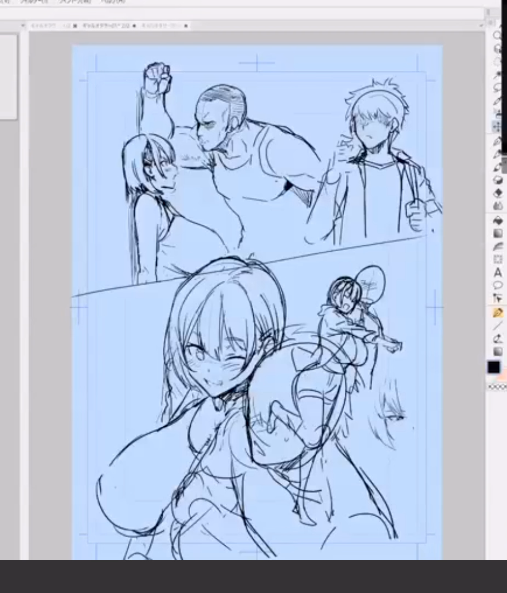
Task: Choose the straight line sub tool
Action: [x=498, y=326]
